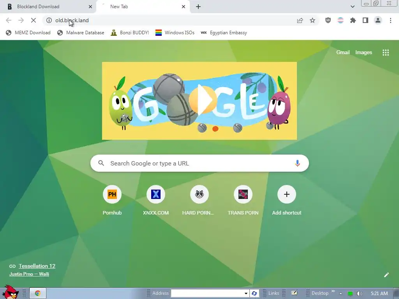Open a new tab with plus button
The image size is (399, 299).
click(198, 7)
